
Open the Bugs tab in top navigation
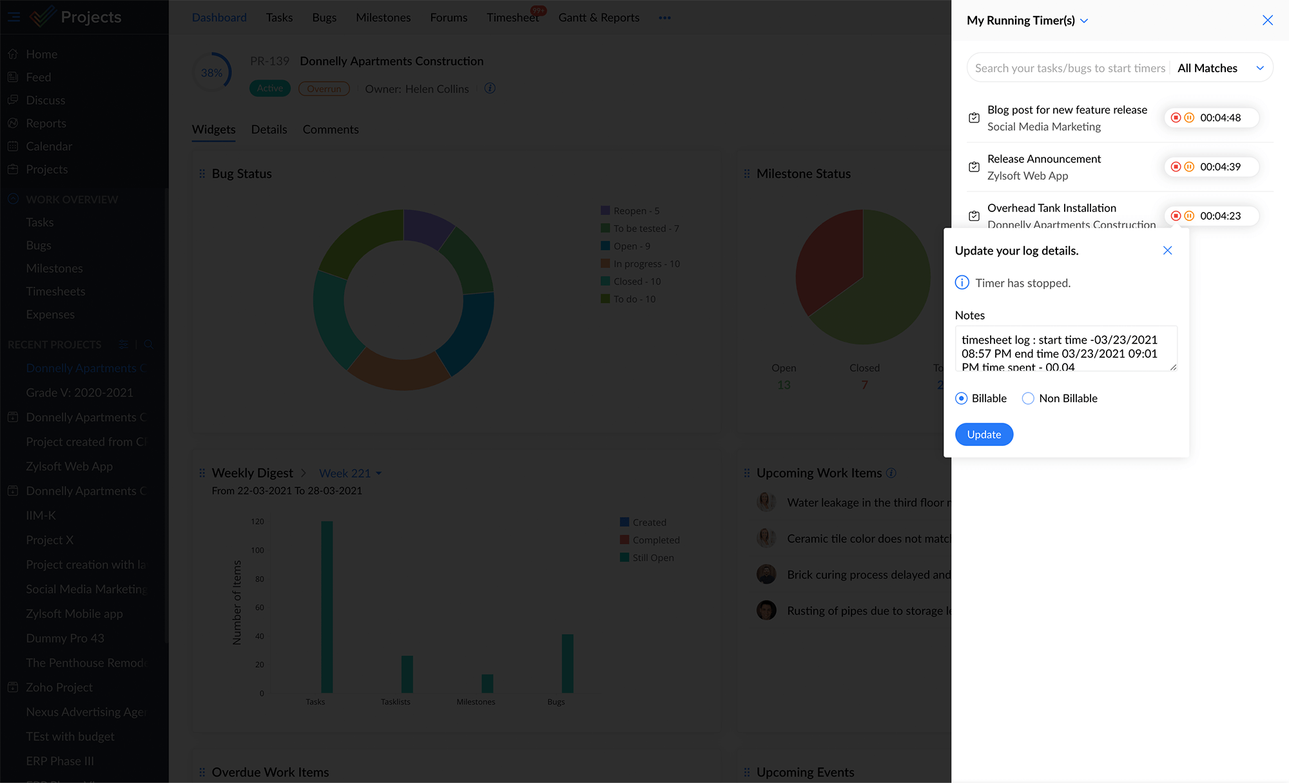pyautogui.click(x=324, y=18)
